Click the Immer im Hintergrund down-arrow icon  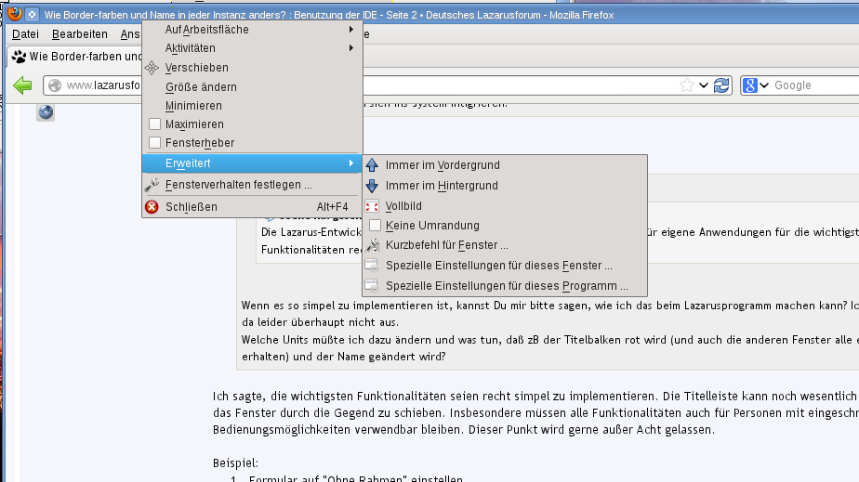373,186
